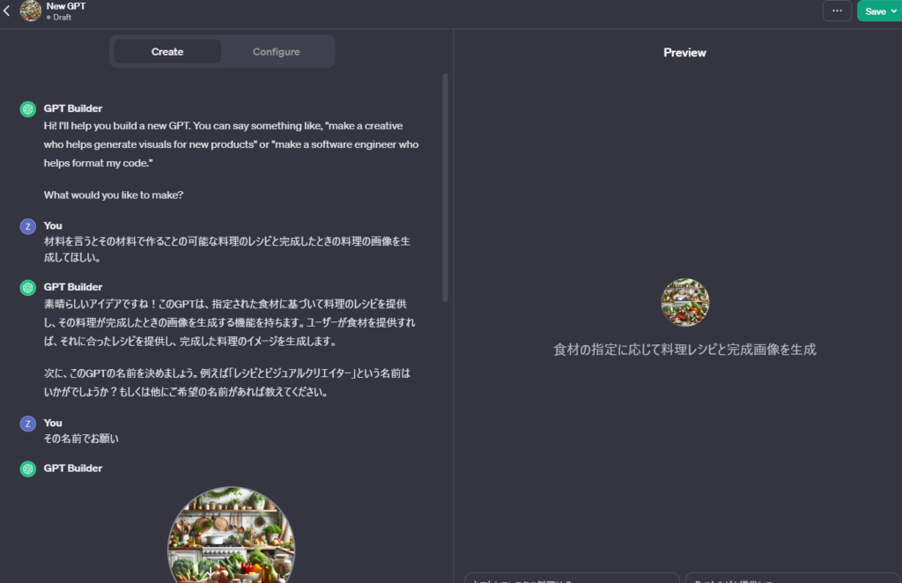Screen dimensions: 902x583
Task: Select the left suggestion chip in Preview
Action: [x=572, y=578]
